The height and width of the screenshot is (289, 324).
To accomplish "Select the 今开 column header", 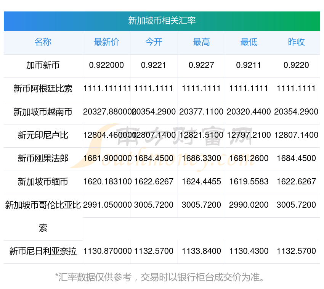I will coord(154,42).
